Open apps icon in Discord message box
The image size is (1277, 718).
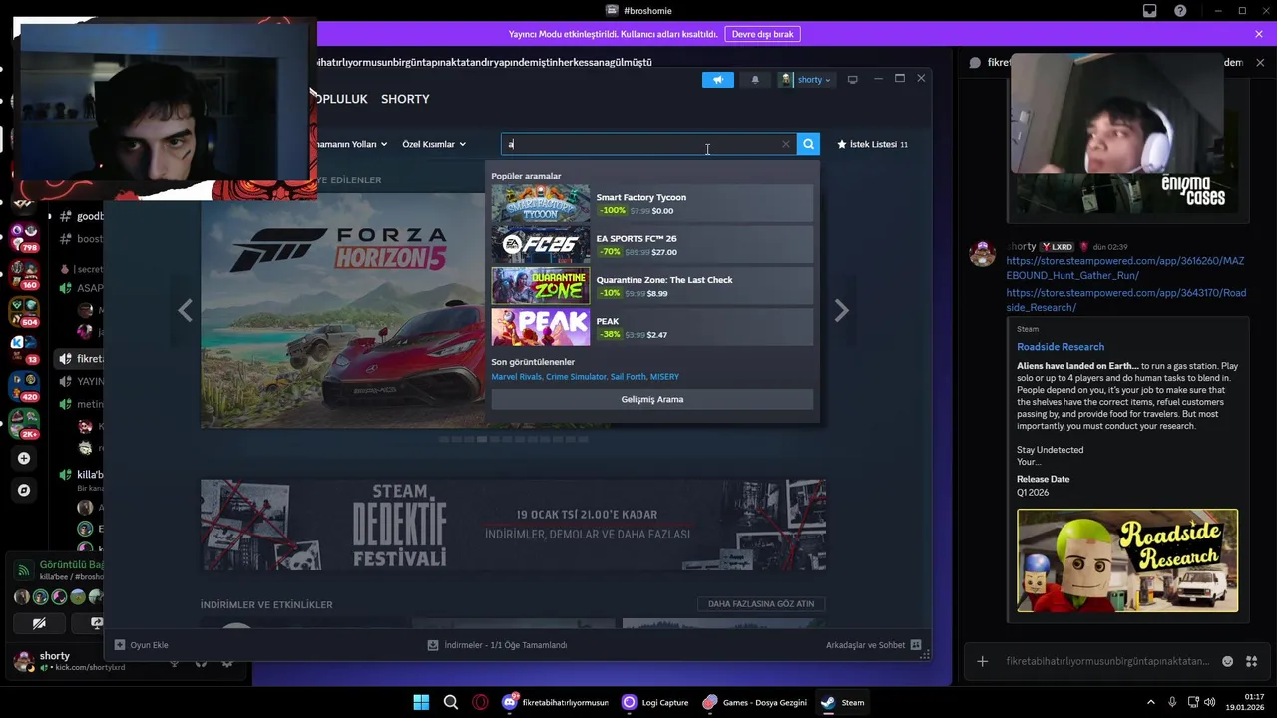point(1252,661)
